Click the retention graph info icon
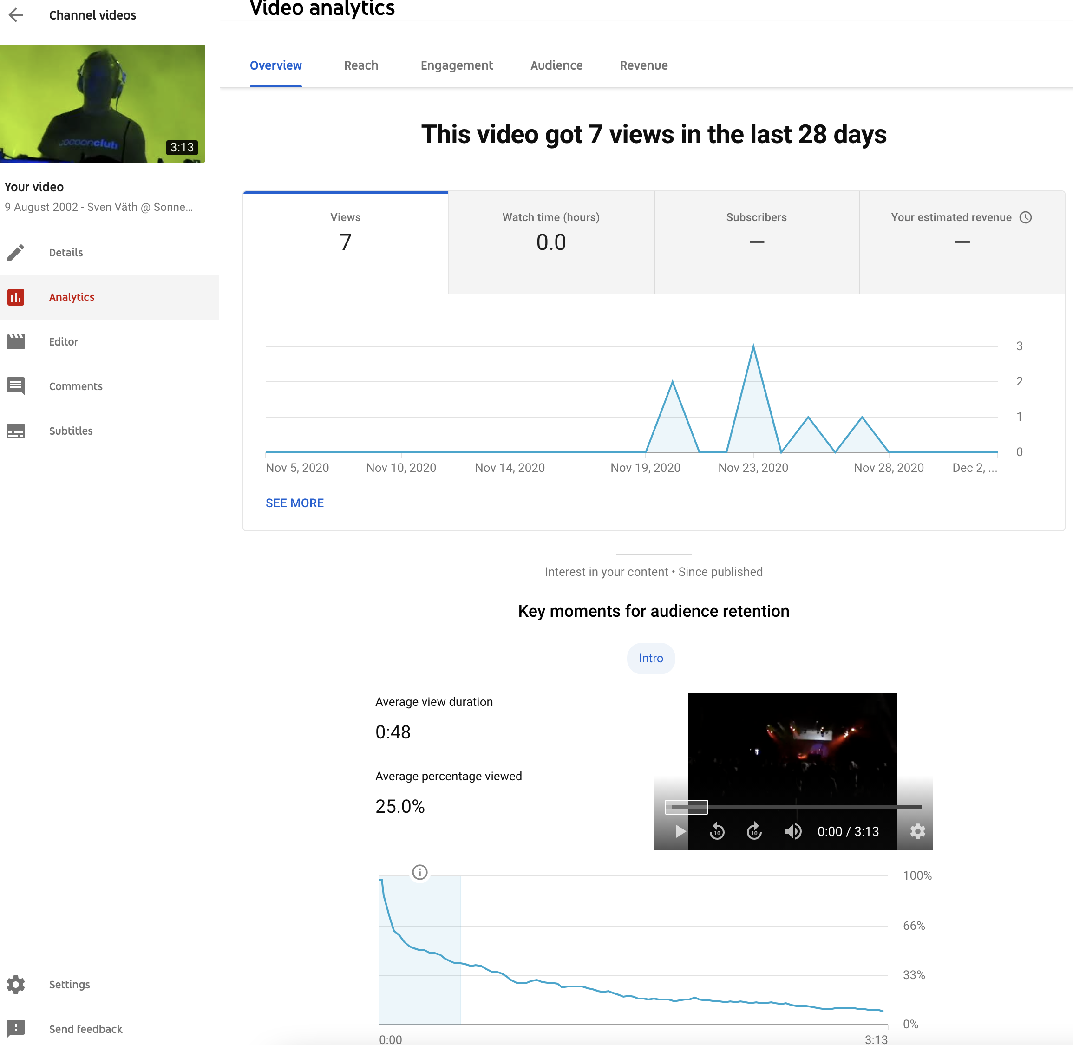 (x=419, y=872)
